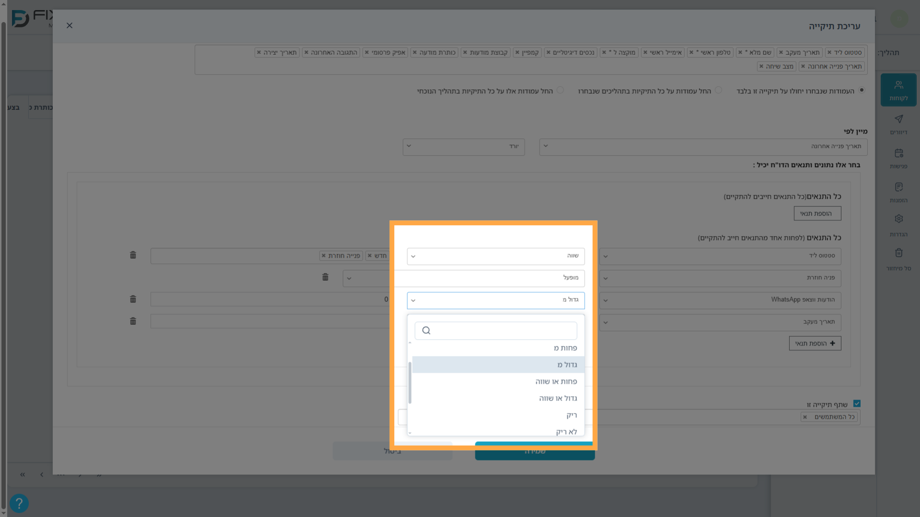Screen dimensions: 920x517
Task: Click the operator list scrollbar thumb
Action: pos(410,382)
